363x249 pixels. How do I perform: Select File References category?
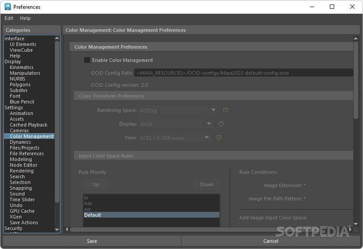click(27, 153)
